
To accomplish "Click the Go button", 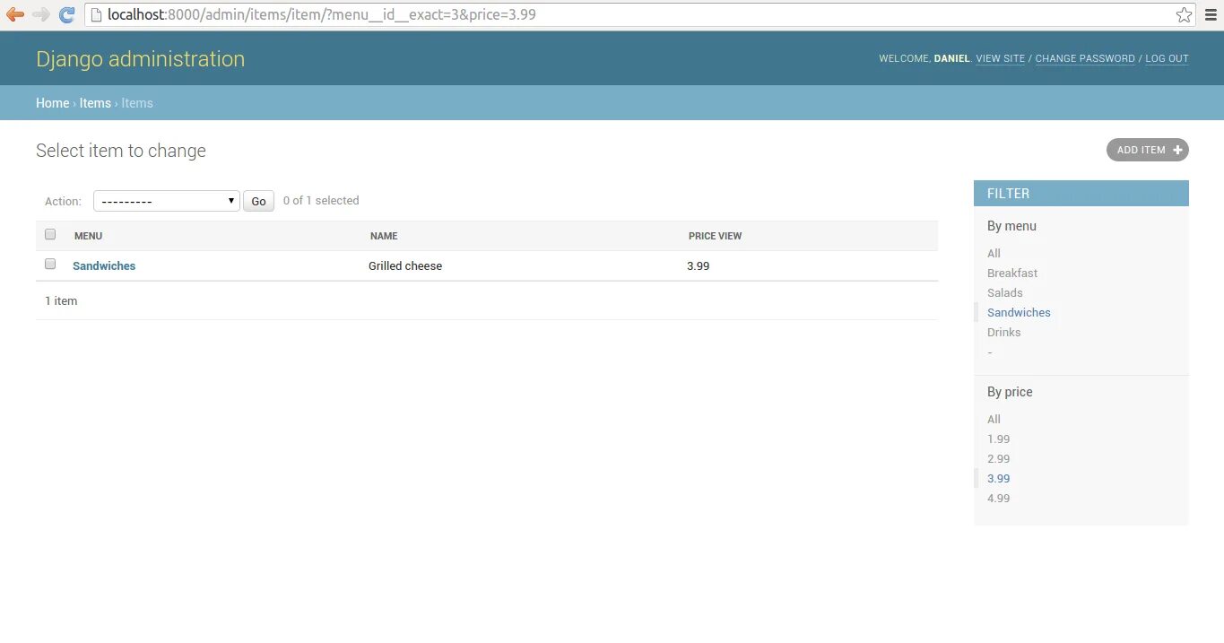I will 258,201.
